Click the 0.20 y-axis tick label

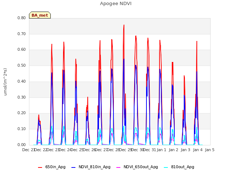click(x=22, y=113)
